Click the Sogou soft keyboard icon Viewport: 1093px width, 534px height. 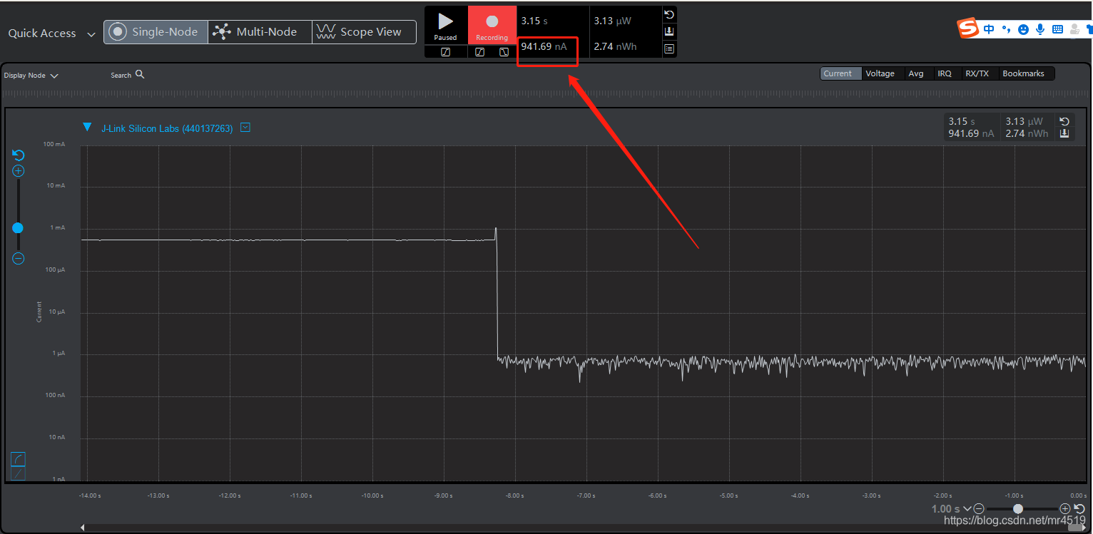pyautogui.click(x=1057, y=29)
